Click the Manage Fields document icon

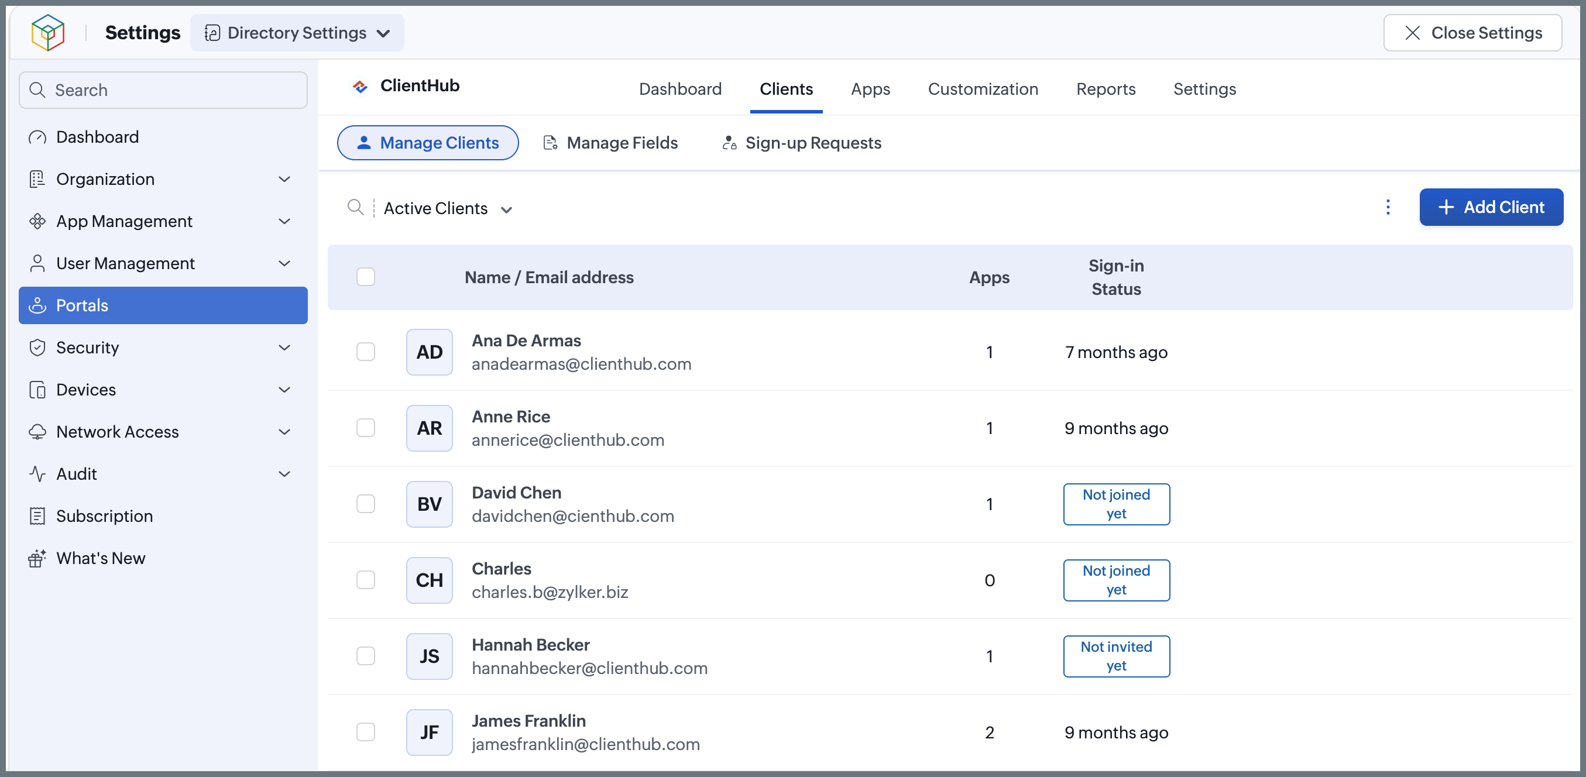551,143
